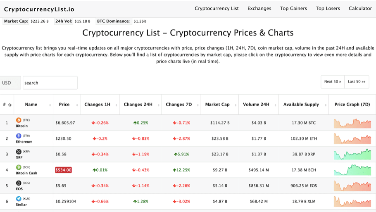
Task: Sort table by Name column
Action: 33,105
